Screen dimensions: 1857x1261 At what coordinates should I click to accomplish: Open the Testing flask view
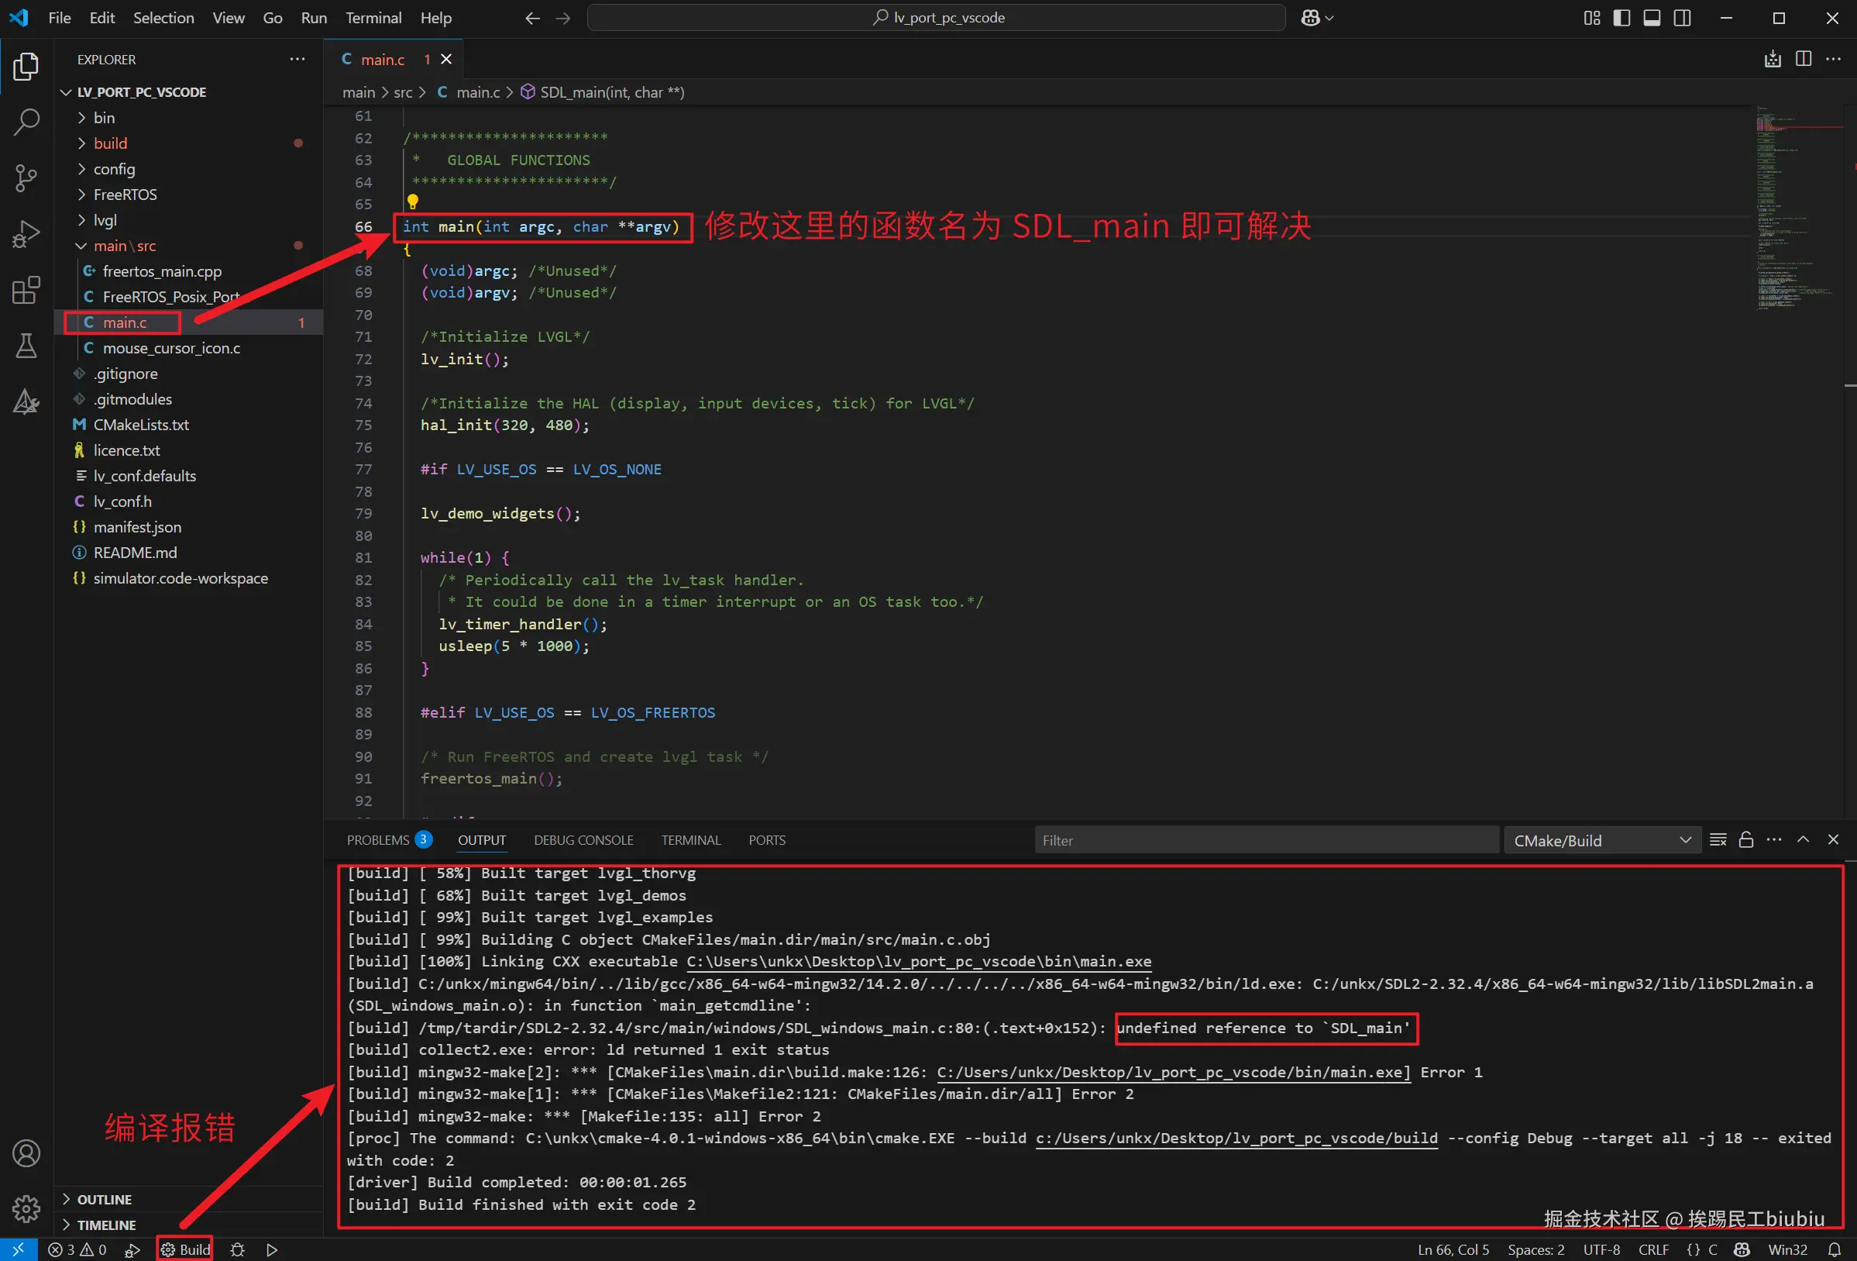pos(26,346)
